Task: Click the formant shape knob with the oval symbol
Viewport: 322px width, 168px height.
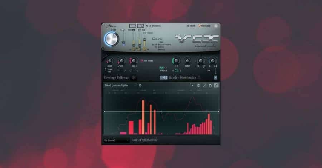Action: tap(187, 61)
